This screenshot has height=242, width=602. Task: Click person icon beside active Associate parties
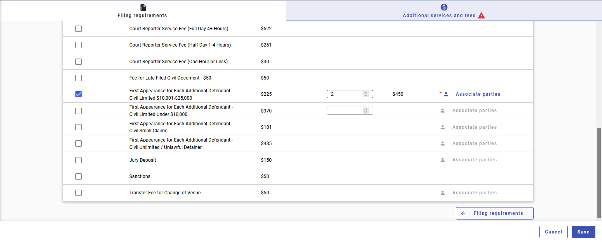[446, 94]
